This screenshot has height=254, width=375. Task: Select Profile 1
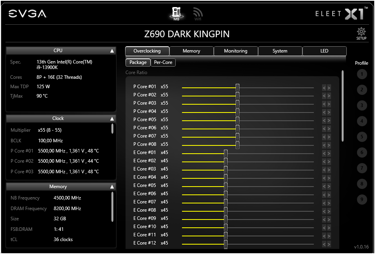[x=362, y=74]
